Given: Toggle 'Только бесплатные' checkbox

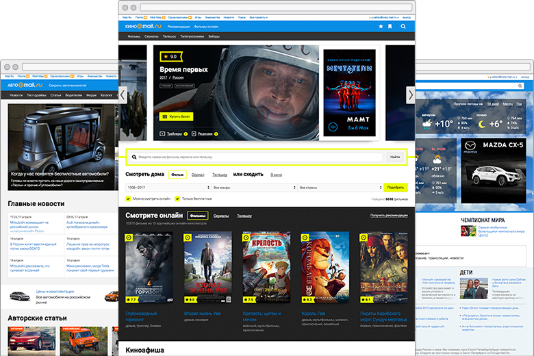Looking at the screenshot, I should [x=177, y=199].
